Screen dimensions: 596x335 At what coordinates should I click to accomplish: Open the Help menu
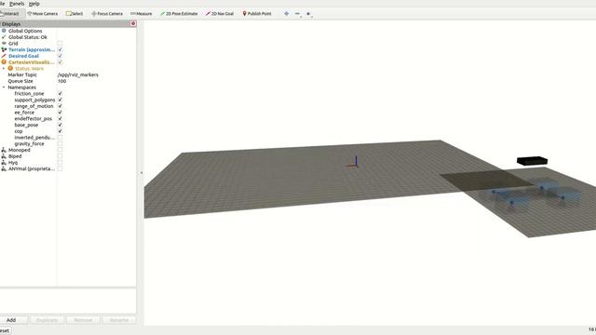coord(34,4)
